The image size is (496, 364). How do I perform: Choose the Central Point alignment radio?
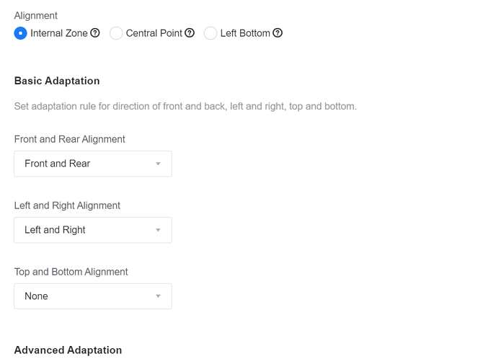click(116, 33)
